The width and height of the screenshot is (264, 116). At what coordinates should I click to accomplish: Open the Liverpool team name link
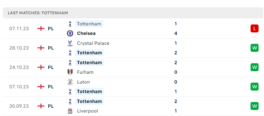(87, 111)
